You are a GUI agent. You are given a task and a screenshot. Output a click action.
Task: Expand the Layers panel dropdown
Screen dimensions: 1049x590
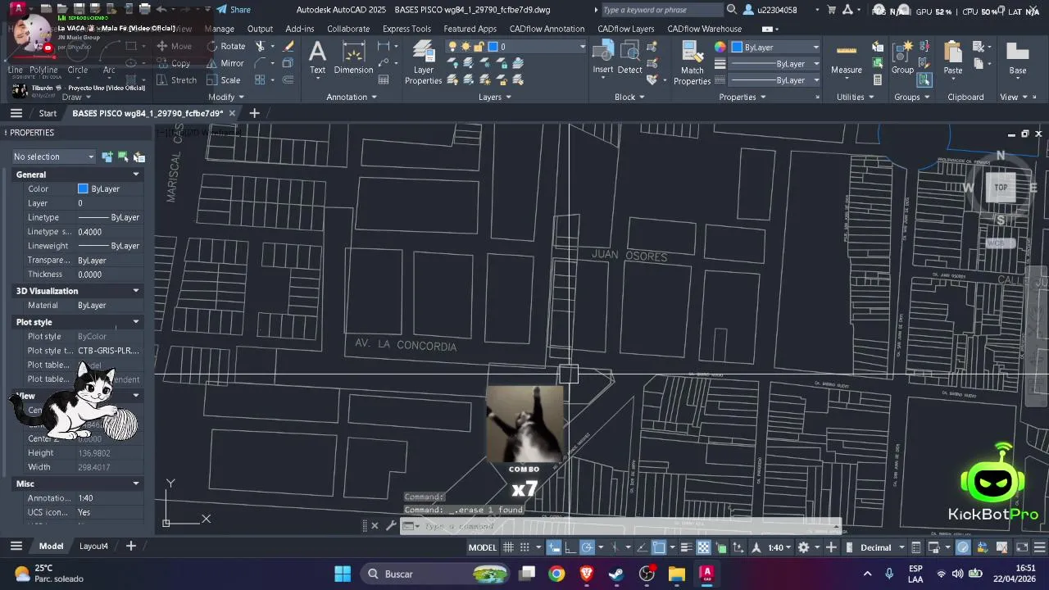(495, 97)
